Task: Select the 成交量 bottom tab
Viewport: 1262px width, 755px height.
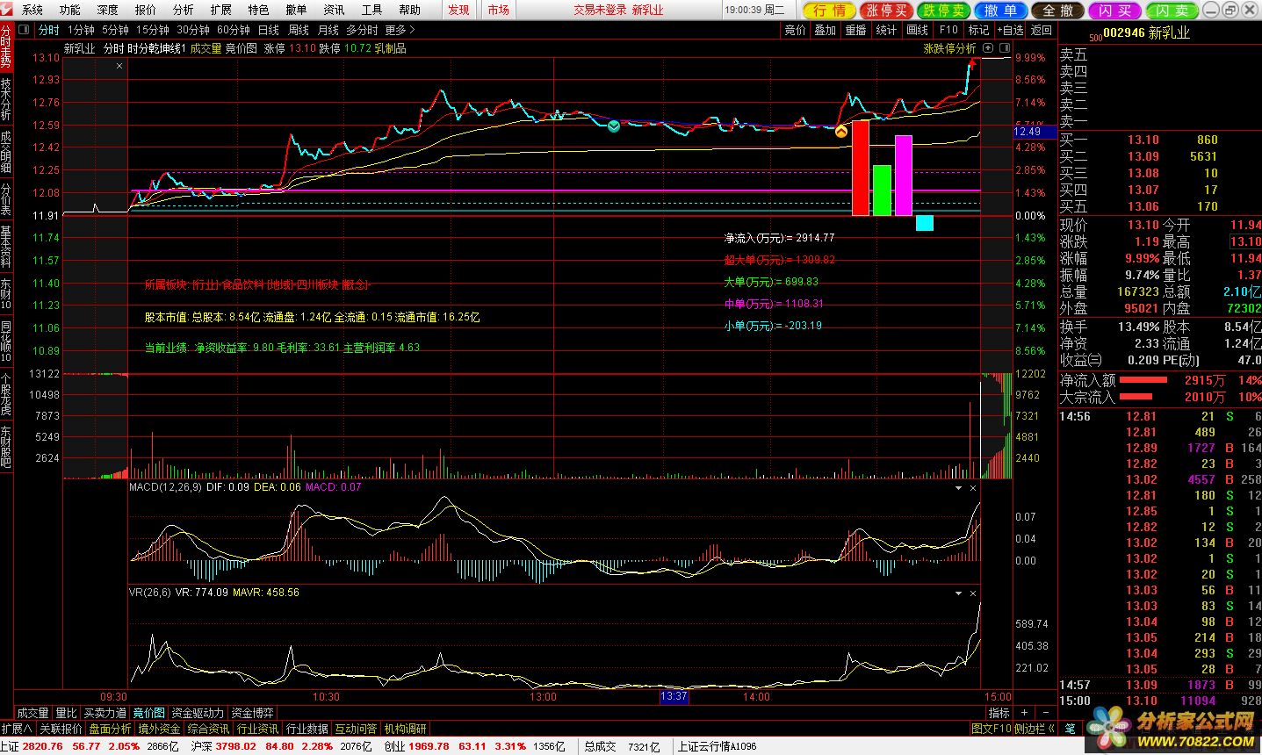Action: 32,713
